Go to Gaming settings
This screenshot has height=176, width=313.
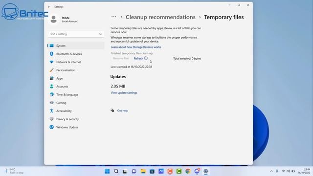(76, 103)
